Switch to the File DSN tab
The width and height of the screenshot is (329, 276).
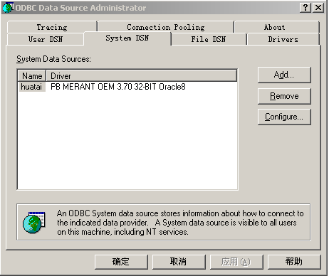point(209,39)
